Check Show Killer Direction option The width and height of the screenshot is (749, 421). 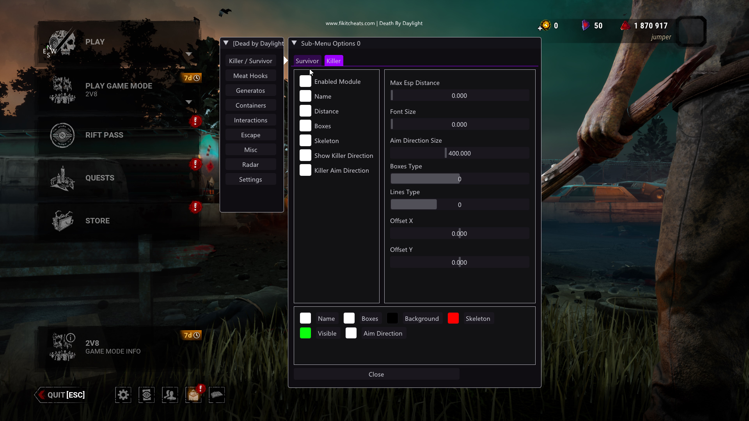(305, 156)
